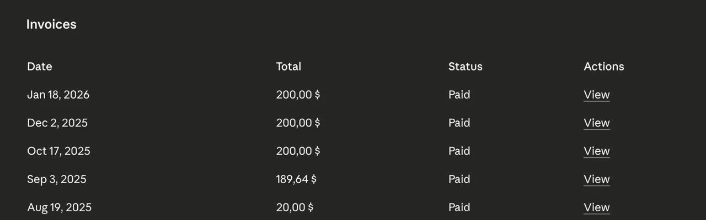
Task: Select the 20,00 $ total amount
Action: (x=295, y=207)
